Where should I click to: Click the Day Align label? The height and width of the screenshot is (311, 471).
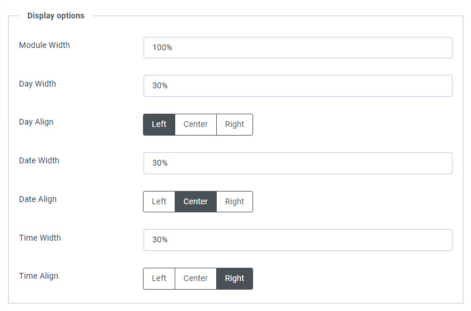(x=36, y=122)
